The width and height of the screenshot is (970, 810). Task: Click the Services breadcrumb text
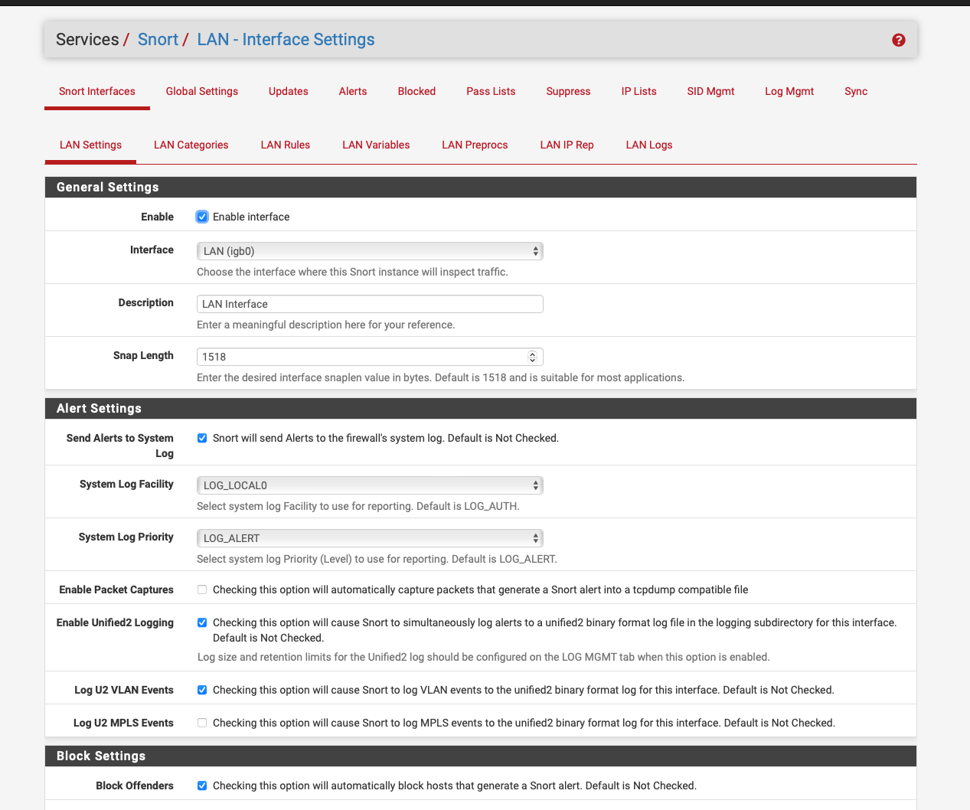pos(87,39)
